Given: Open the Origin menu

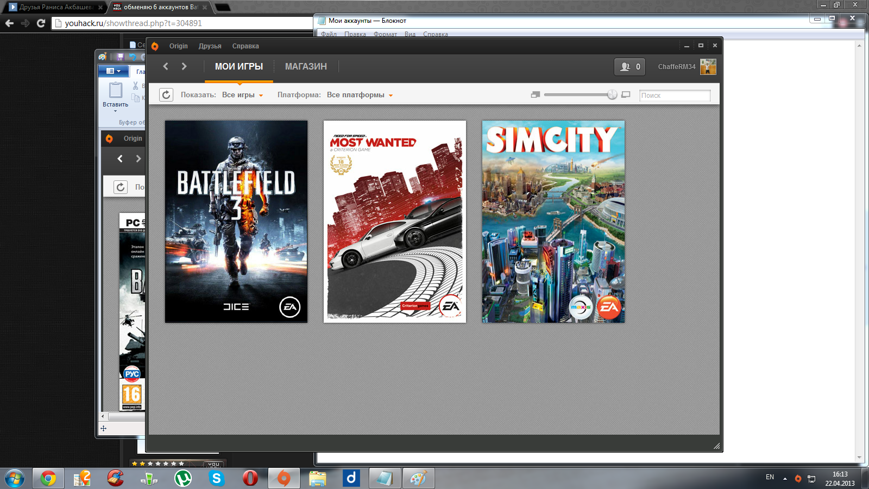Looking at the screenshot, I should point(178,46).
